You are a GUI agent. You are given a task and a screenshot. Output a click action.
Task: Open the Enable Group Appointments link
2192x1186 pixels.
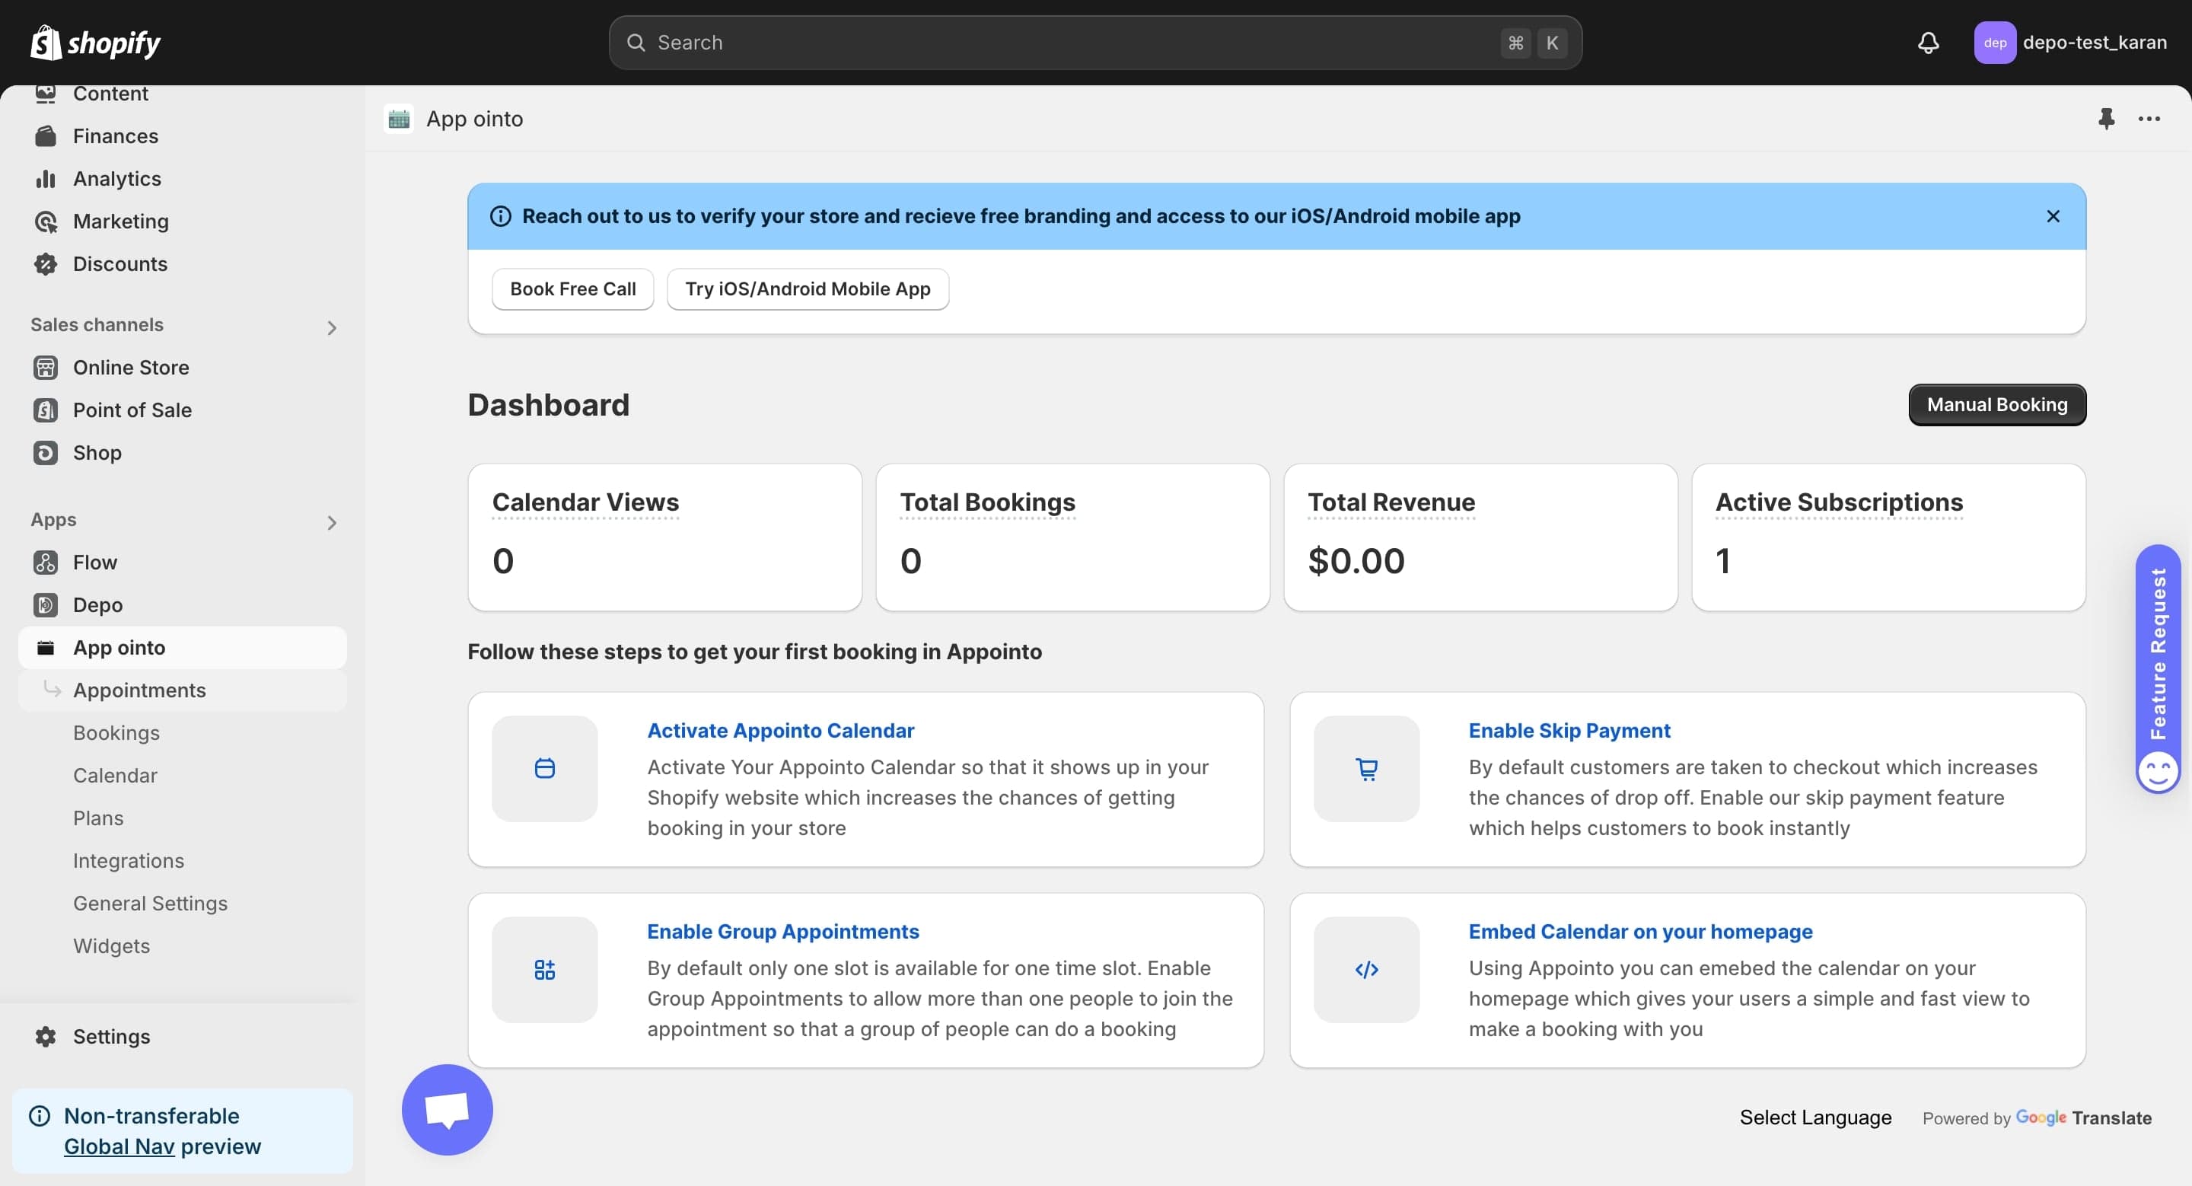tap(783, 931)
